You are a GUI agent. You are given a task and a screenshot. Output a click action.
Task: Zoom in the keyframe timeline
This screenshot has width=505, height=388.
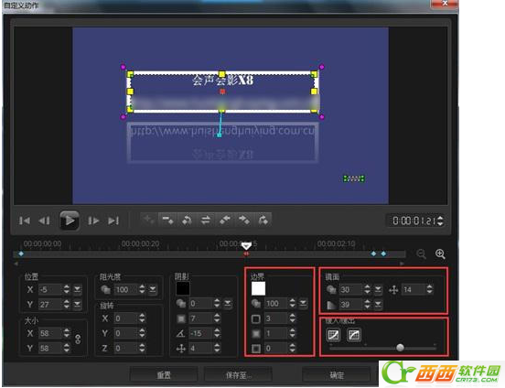pos(440,254)
